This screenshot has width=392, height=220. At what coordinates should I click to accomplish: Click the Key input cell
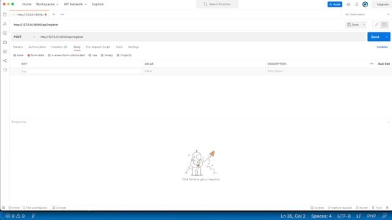pyautogui.click(x=81, y=71)
